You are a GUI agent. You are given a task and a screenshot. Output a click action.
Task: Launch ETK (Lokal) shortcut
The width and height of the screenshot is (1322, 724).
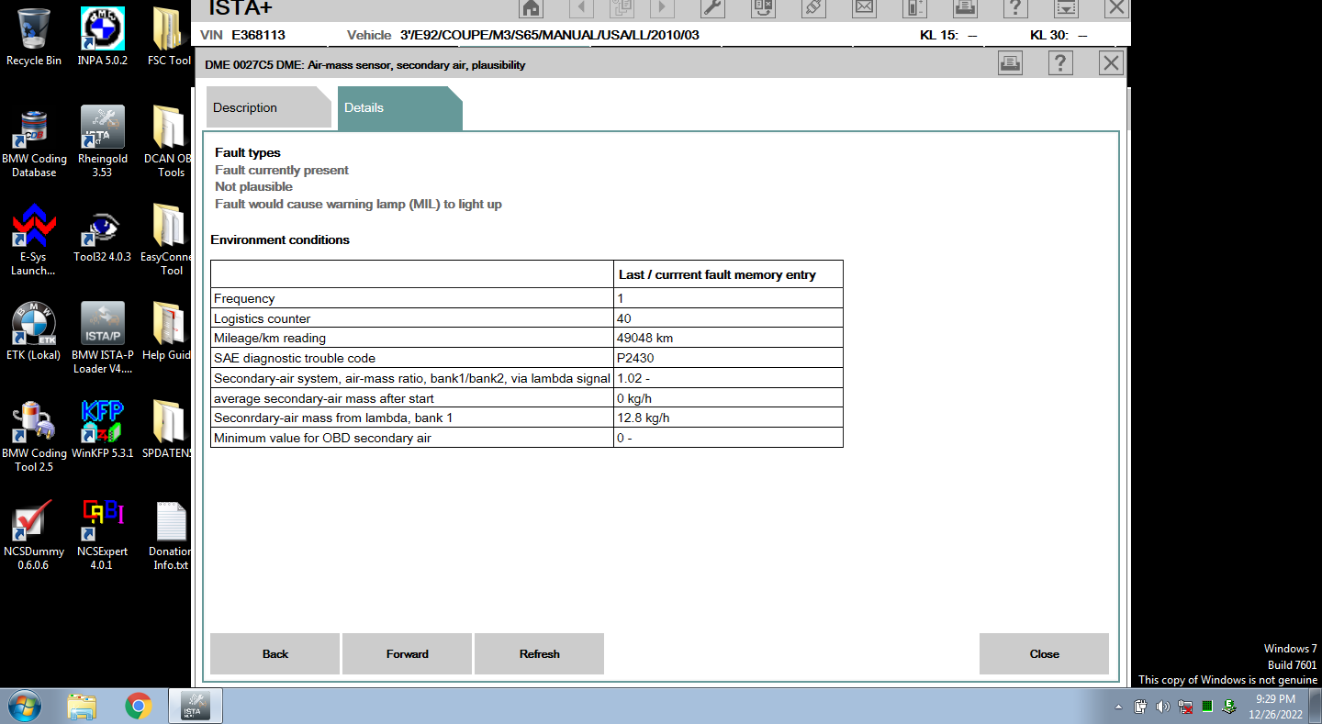33,332
